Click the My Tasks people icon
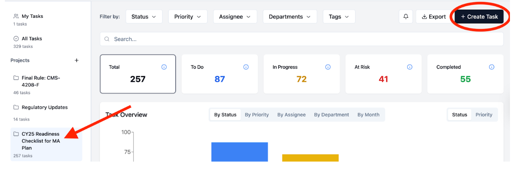 [x=16, y=16]
